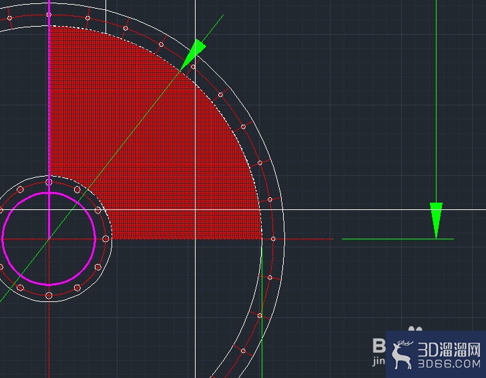Image resolution: width=486 pixels, height=378 pixels.
Task: Click the 3D66.COM watermark text
Action: pyautogui.click(x=449, y=363)
